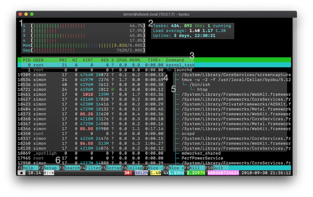Click the 101G VIRT value
This screenshot has height=197, width=313.
click(88, 95)
